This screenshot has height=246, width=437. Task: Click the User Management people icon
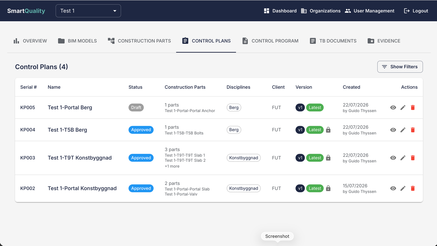point(348,11)
